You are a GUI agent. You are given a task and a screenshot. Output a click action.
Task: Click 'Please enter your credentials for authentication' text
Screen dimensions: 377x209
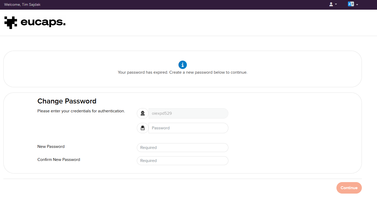click(x=81, y=111)
